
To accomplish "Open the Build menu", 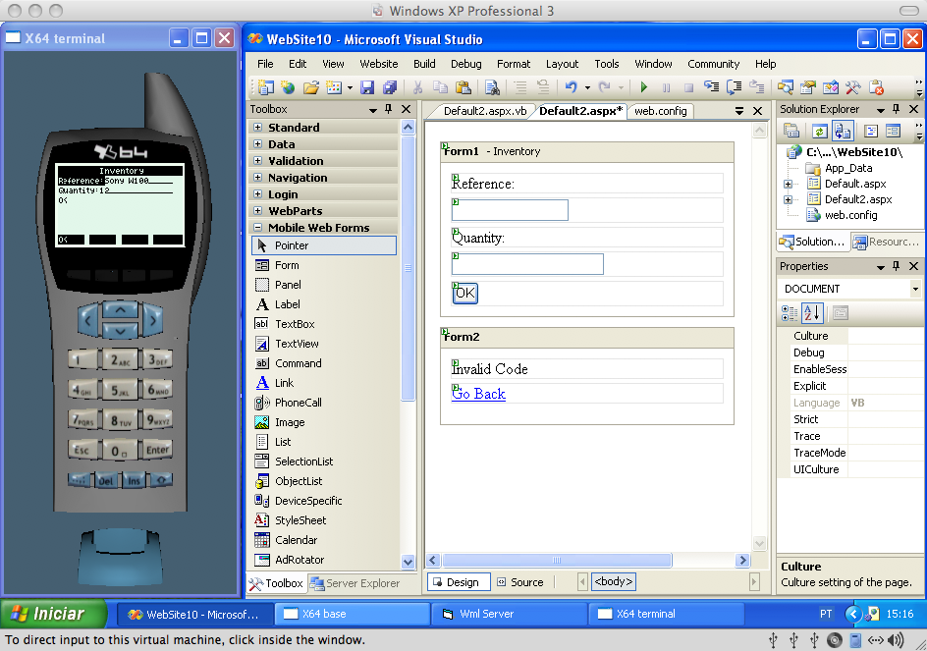I will (x=424, y=64).
